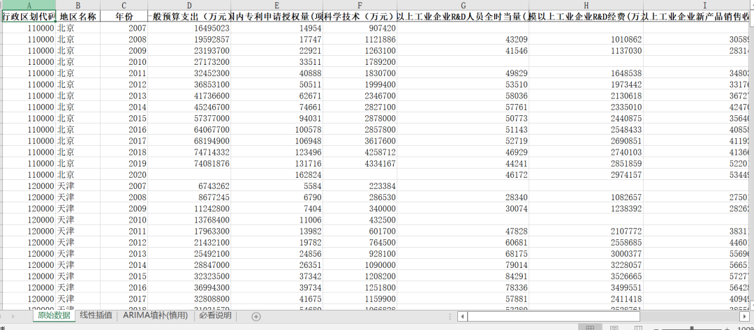This screenshot has height=330, width=754.
Task: Select cell with value 100578
Action: (x=277, y=130)
